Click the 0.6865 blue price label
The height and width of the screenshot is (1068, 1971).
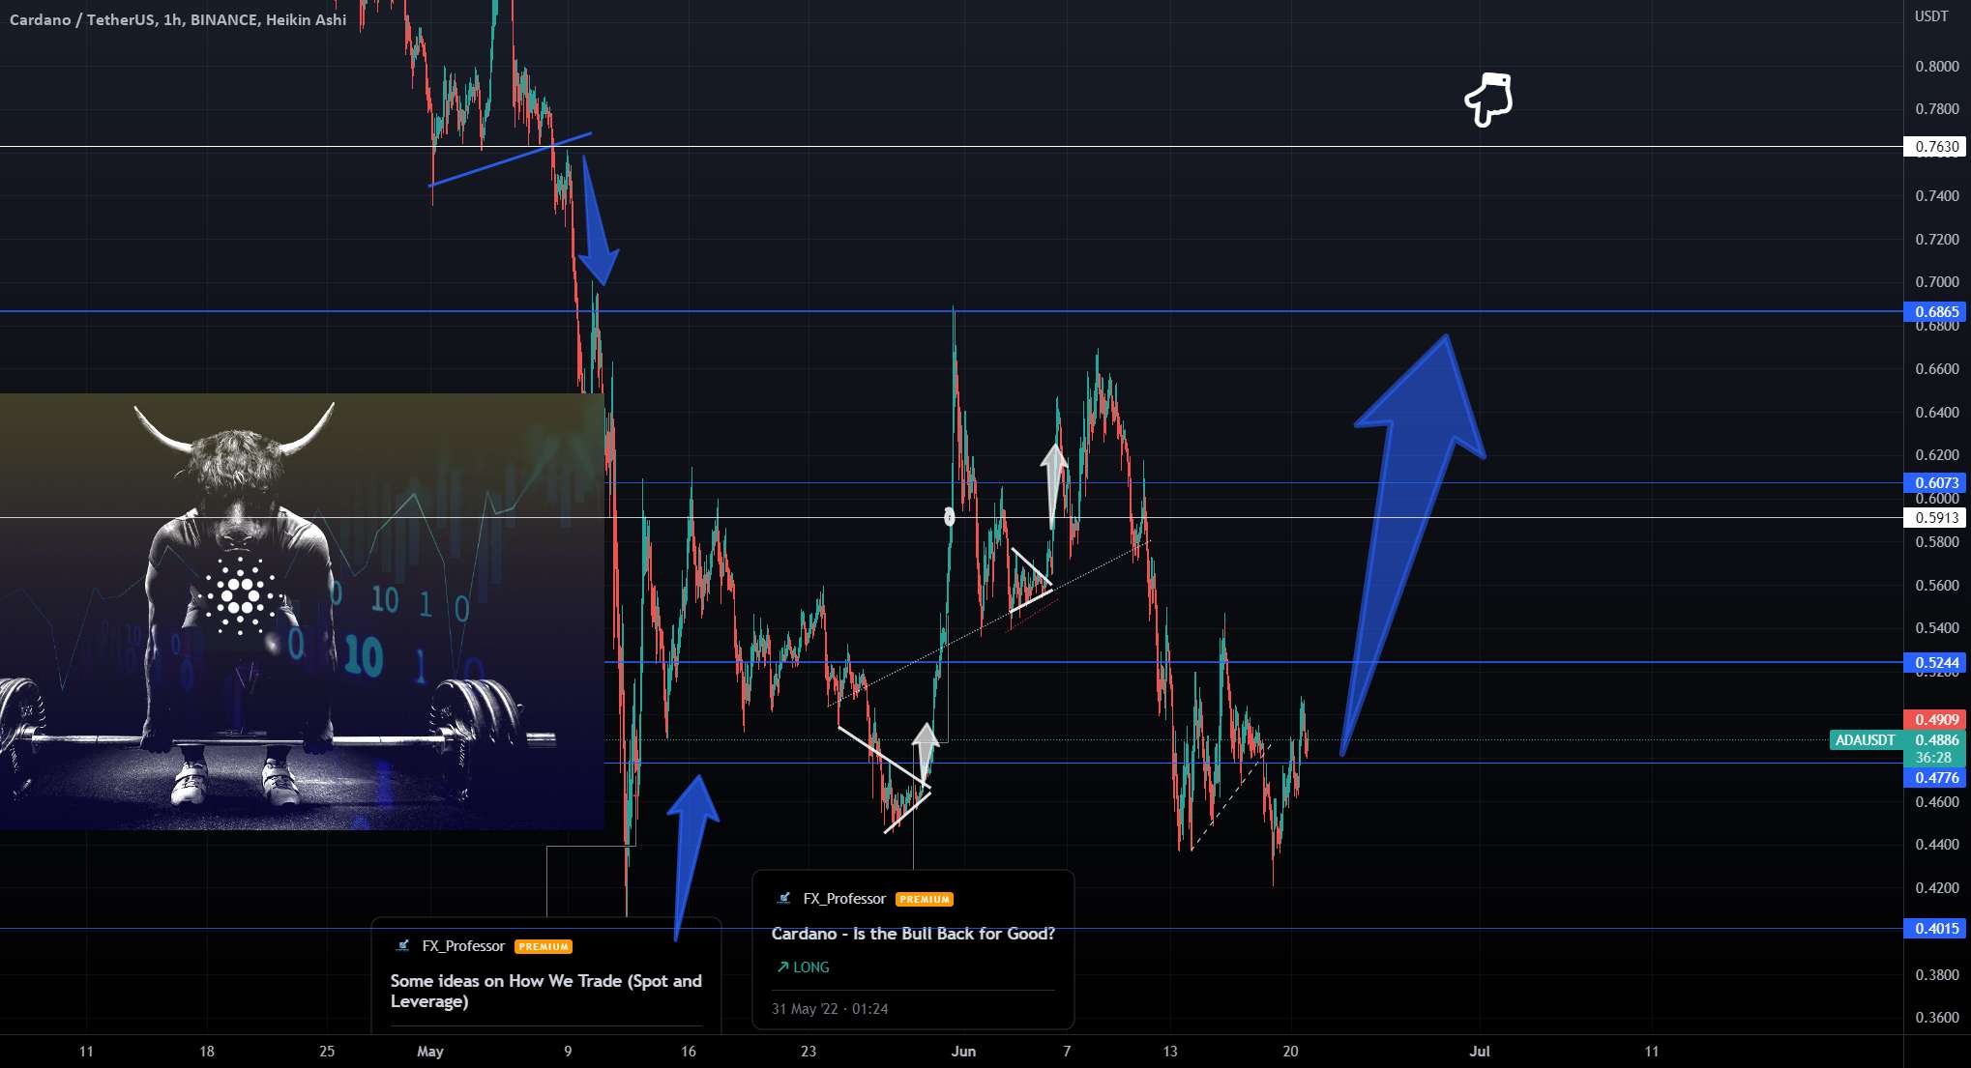coord(1935,311)
